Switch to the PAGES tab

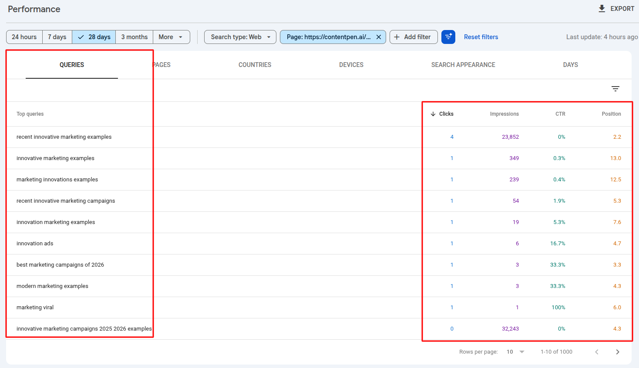point(163,64)
